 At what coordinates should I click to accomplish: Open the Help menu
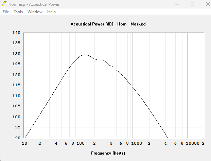[x=51, y=12]
